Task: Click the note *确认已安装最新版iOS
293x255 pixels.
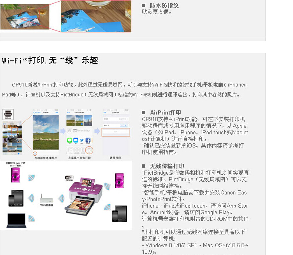Action: tap(193, 149)
